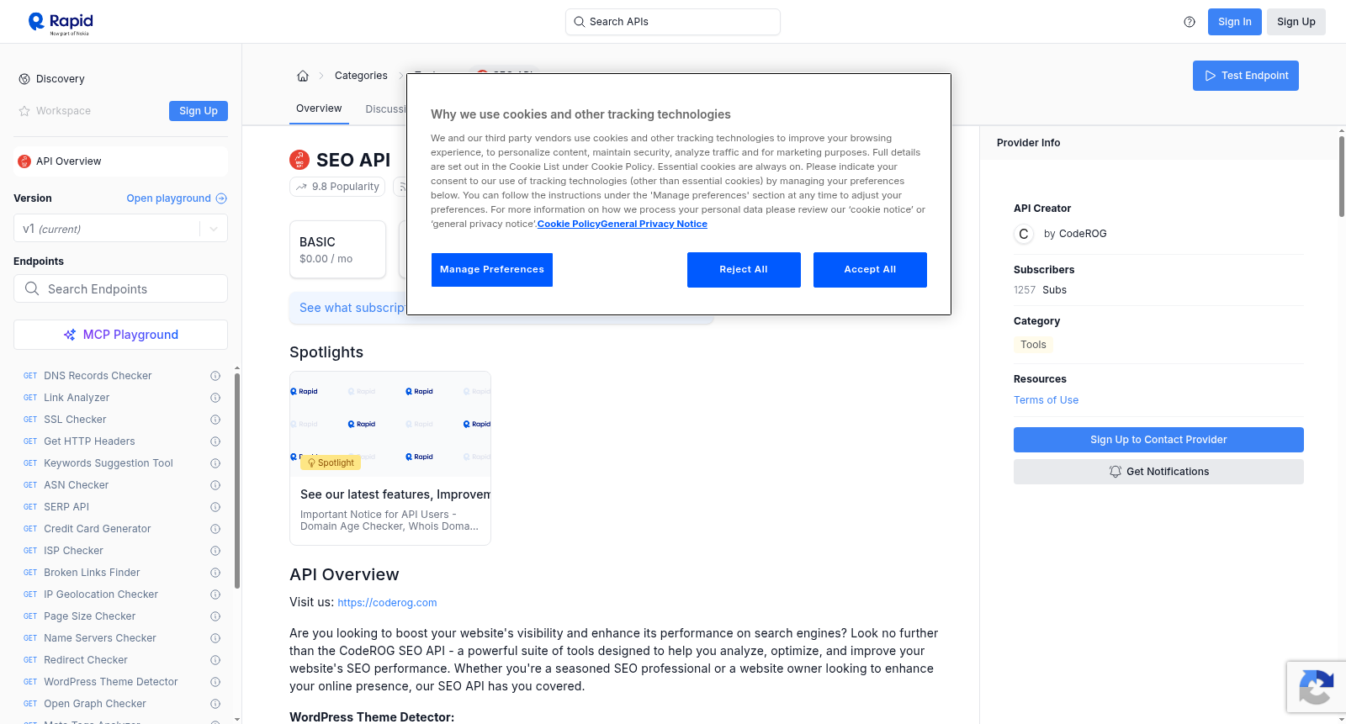This screenshot has height=724, width=1346.
Task: Show info for Redirect Checker endpoint
Action: click(x=215, y=660)
